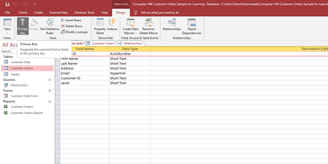This screenshot has height=164, width=328.
Task: Open the Database Tools ribbon tab
Action: (84, 13)
